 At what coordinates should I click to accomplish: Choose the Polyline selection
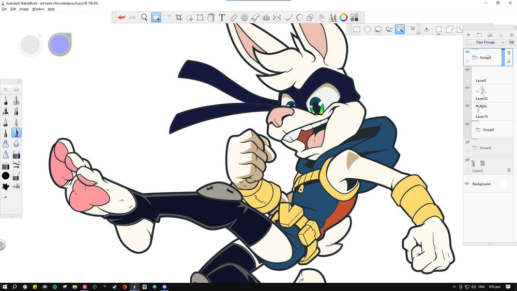tap(389, 29)
